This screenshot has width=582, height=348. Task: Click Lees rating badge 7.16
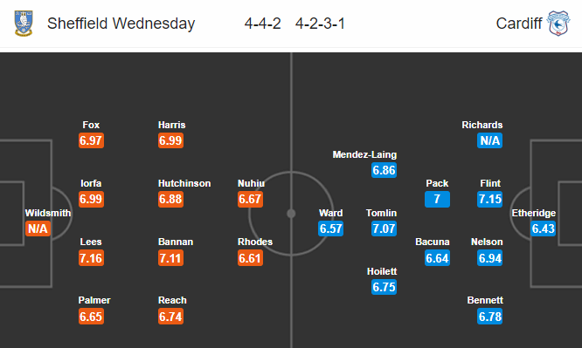(x=91, y=258)
